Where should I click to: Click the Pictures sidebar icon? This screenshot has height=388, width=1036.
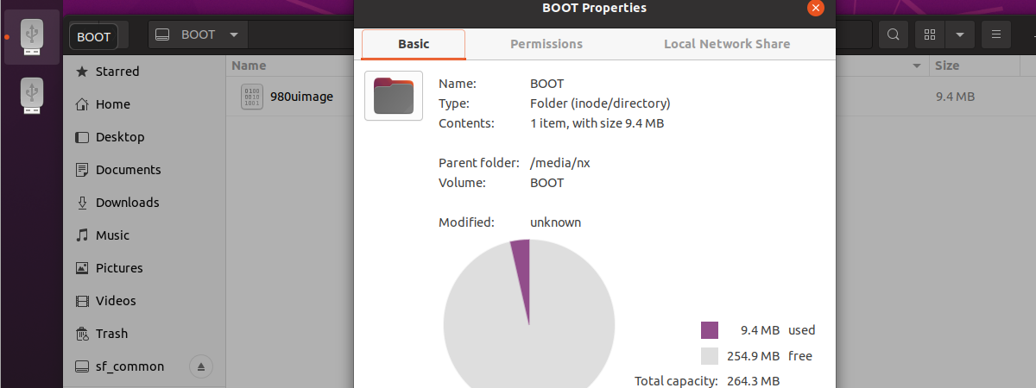(82, 268)
